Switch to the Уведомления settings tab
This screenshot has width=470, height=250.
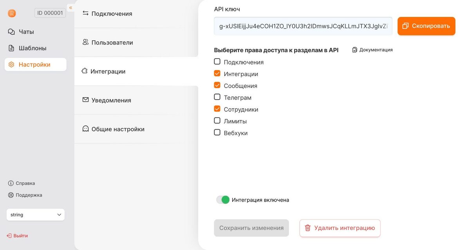point(136,100)
